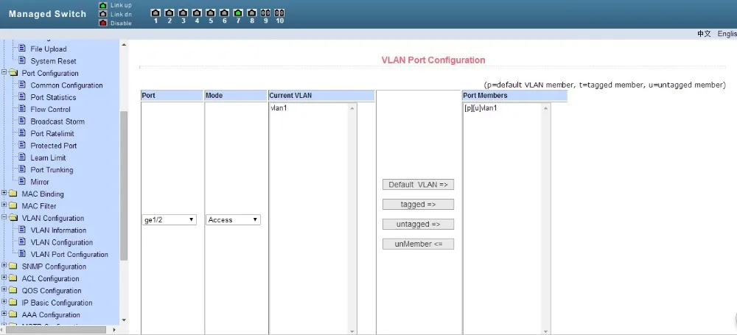Expand the ACL Configuration tree node
737x335 pixels.
pos(4,278)
